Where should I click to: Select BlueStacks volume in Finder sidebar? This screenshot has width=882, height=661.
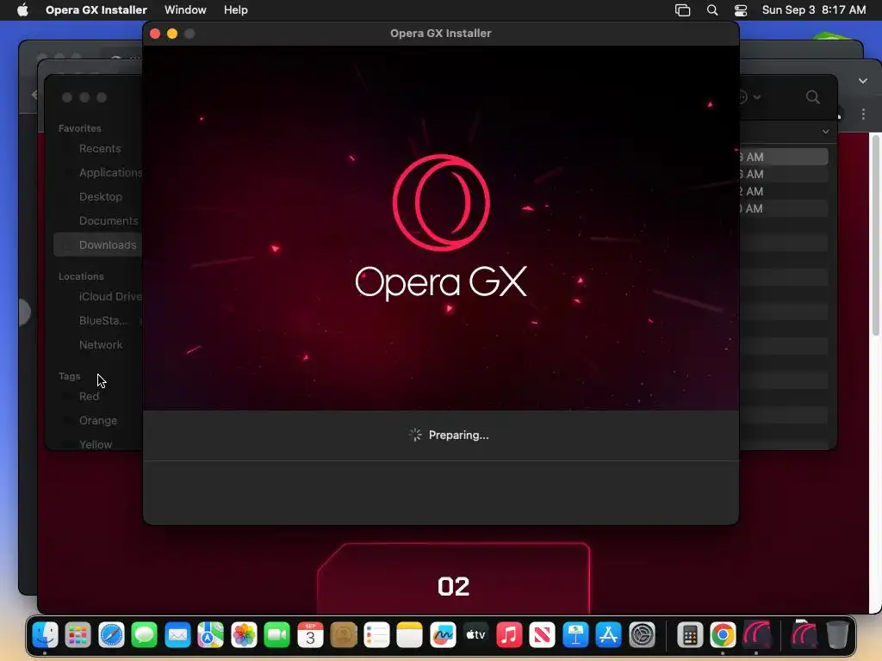click(x=103, y=320)
